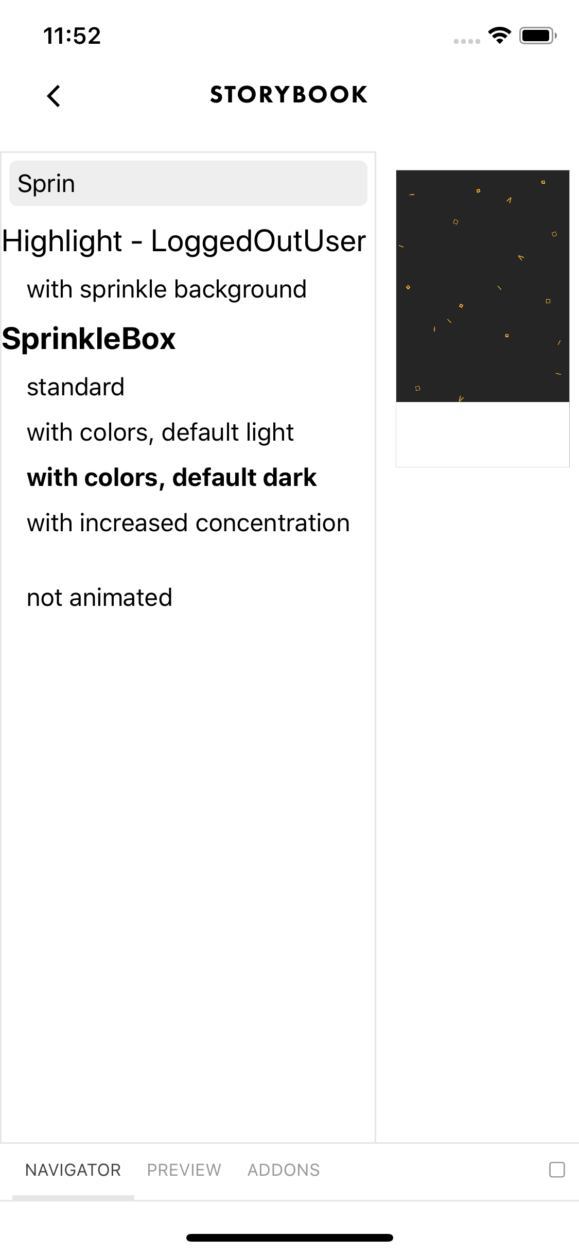Click the STORYBOOK header title

289,95
